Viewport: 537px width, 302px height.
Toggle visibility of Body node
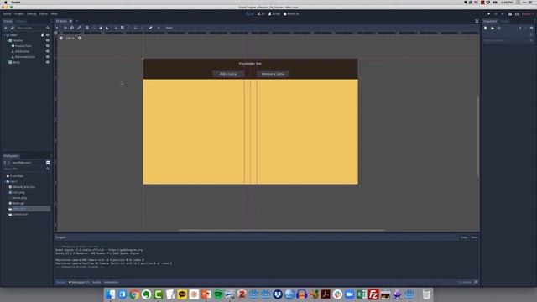tap(48, 62)
